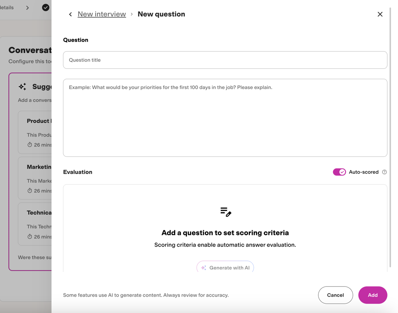Click the sparkle icon on Generate with AI

[204, 268]
